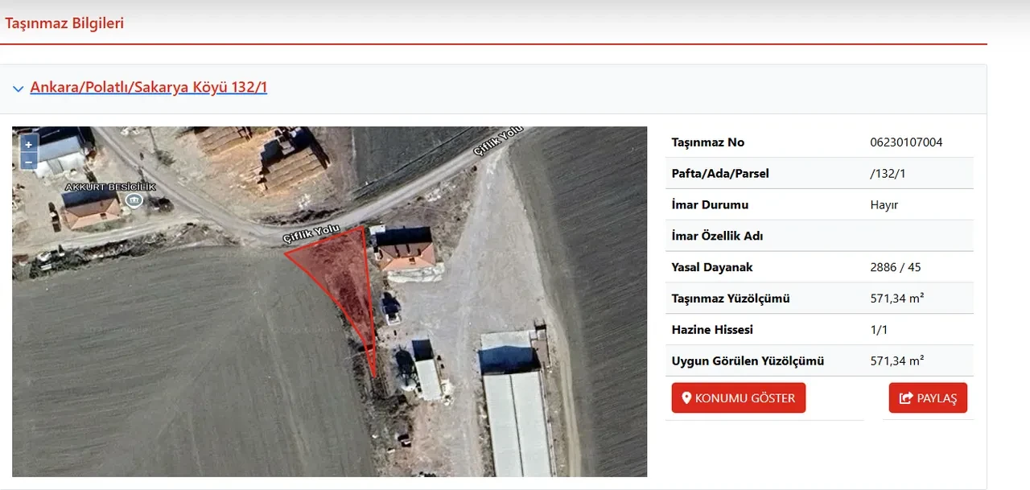Click the Taşınmaz Bilgileri heading
This screenshot has height=490, width=1030.
click(64, 23)
